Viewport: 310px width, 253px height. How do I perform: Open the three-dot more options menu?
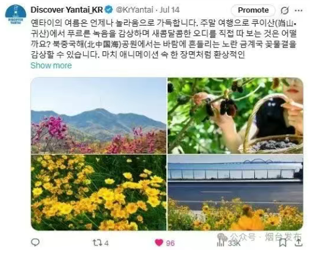(x=298, y=10)
